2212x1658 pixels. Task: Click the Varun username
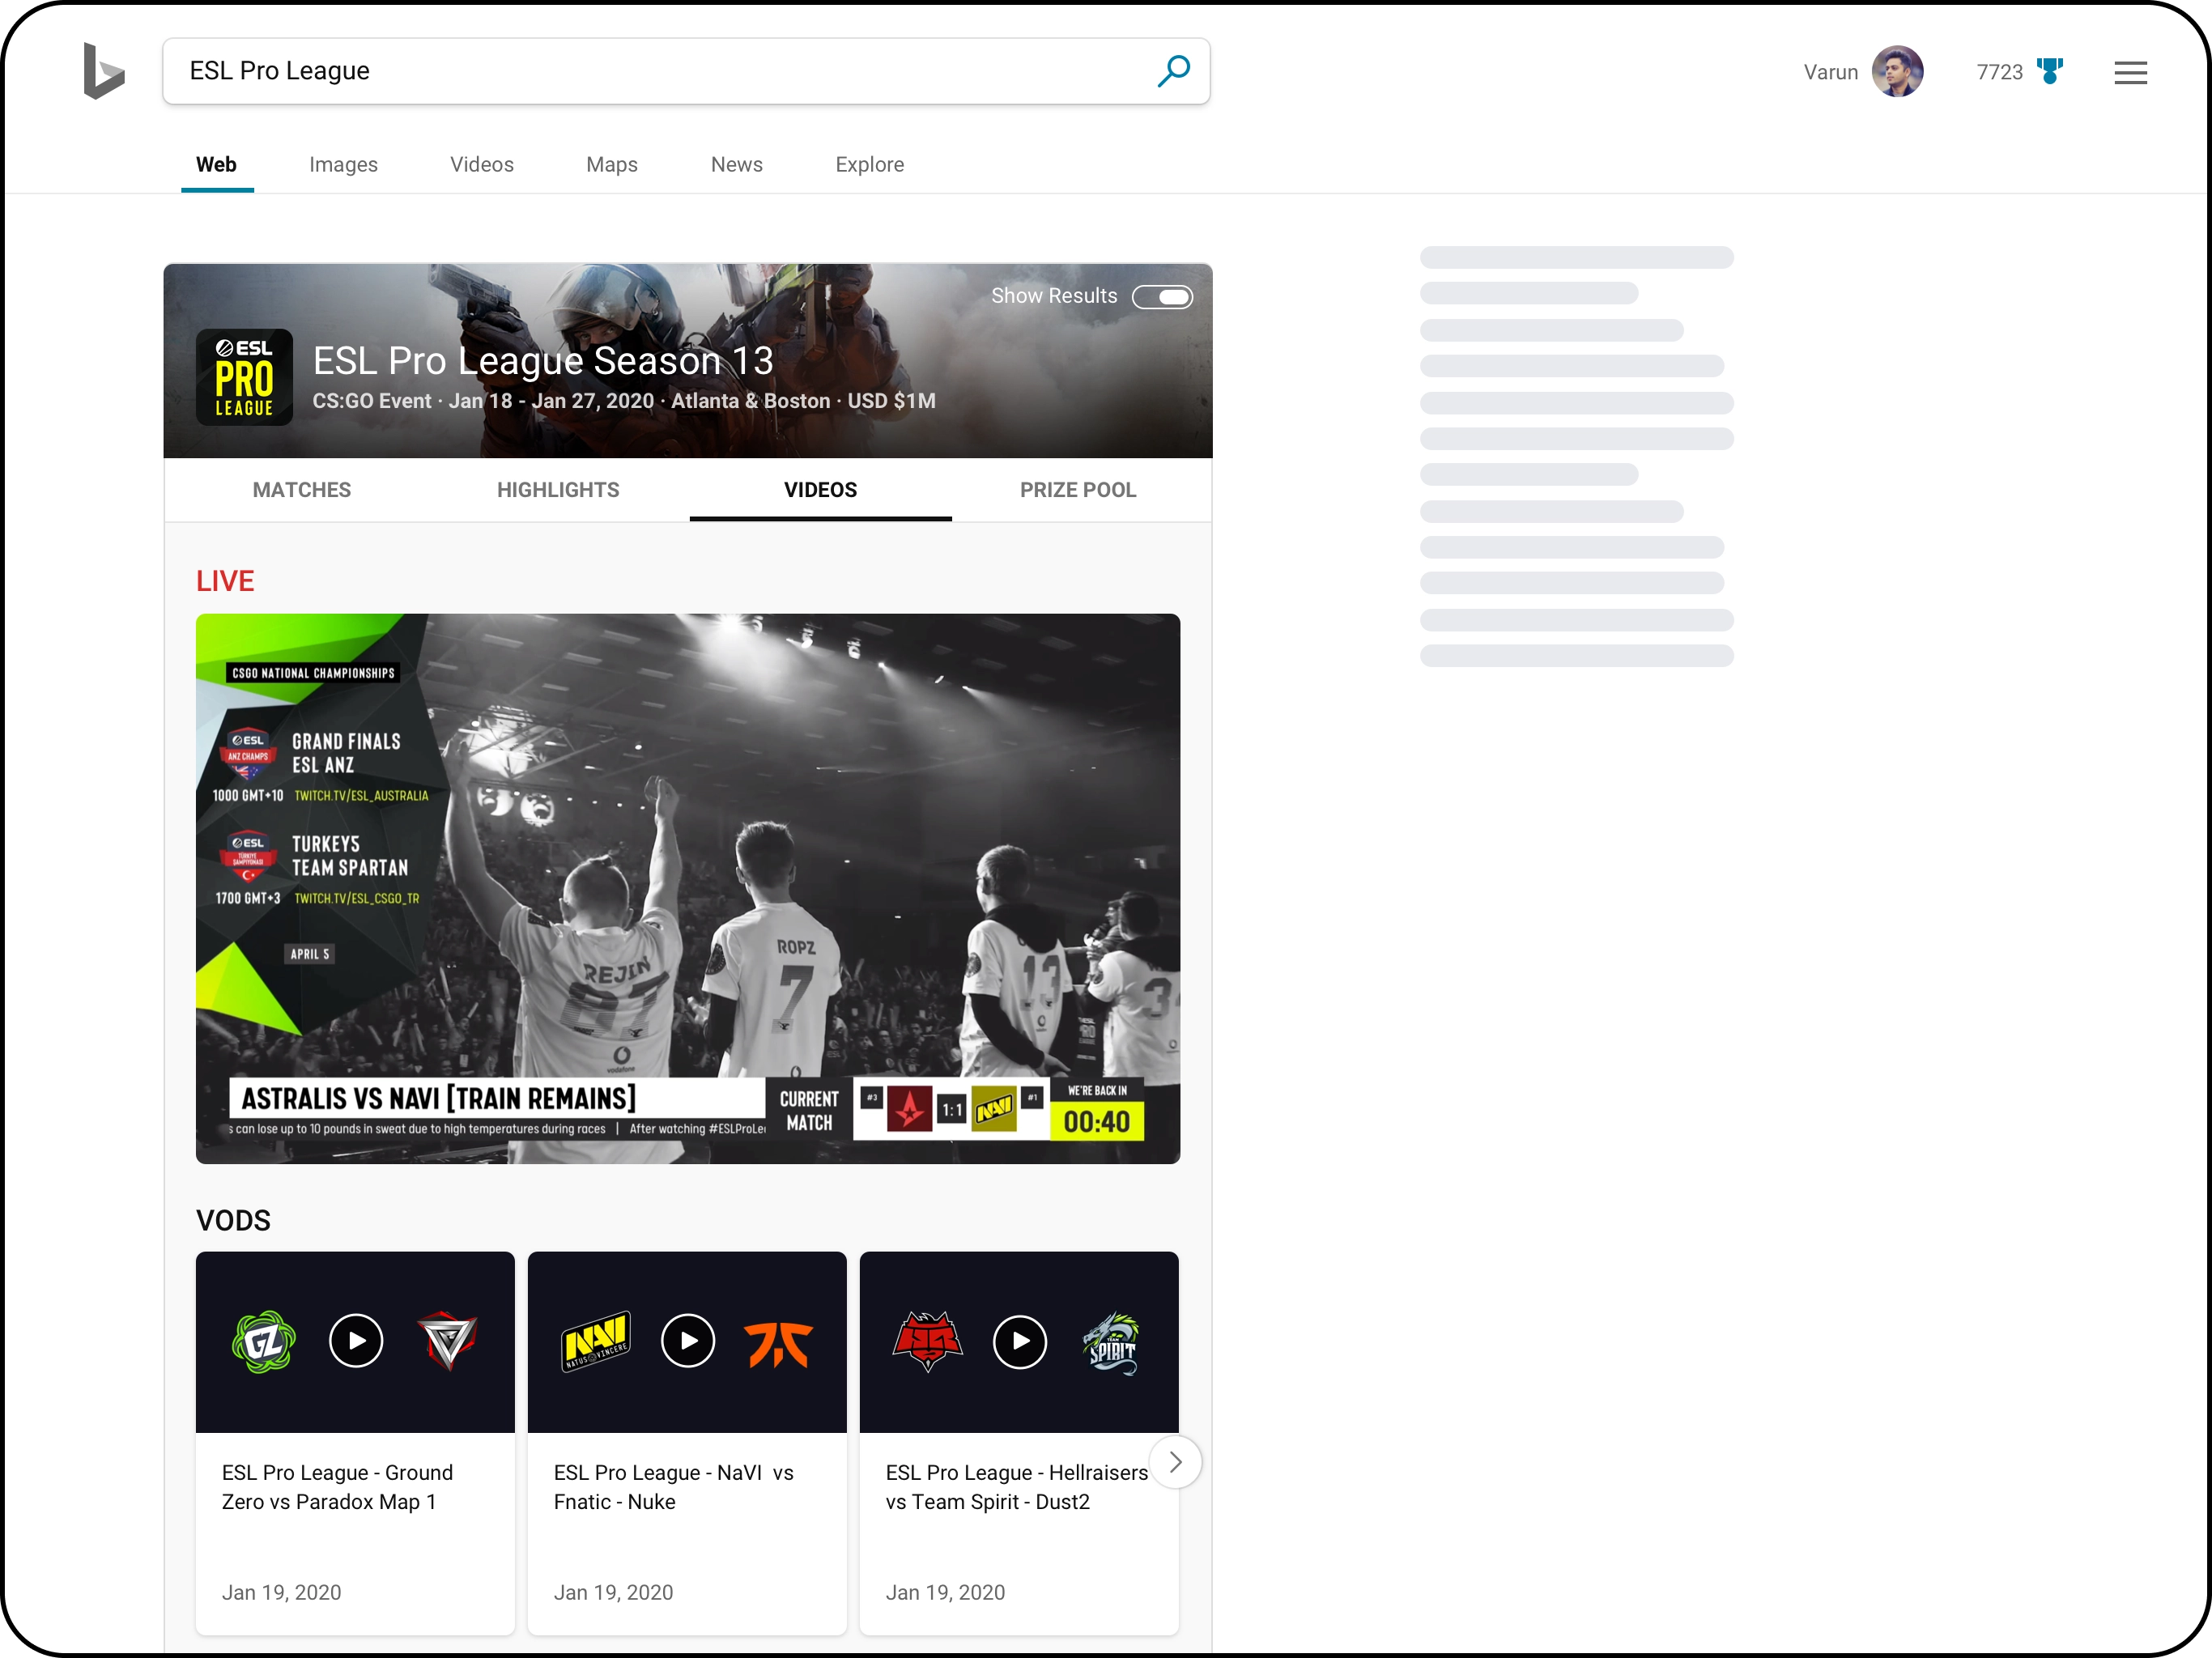pyautogui.click(x=1831, y=72)
